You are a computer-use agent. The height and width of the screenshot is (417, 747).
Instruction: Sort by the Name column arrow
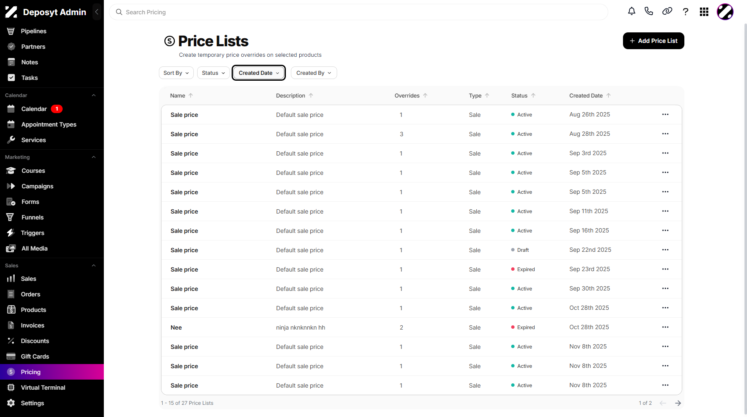[191, 95]
